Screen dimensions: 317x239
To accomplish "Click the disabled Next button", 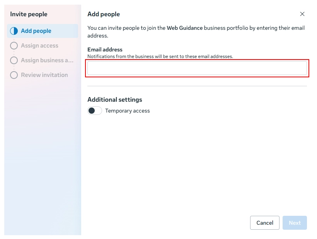I will click(295, 223).
